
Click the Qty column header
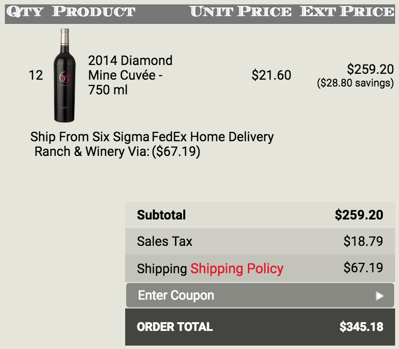[x=25, y=12]
